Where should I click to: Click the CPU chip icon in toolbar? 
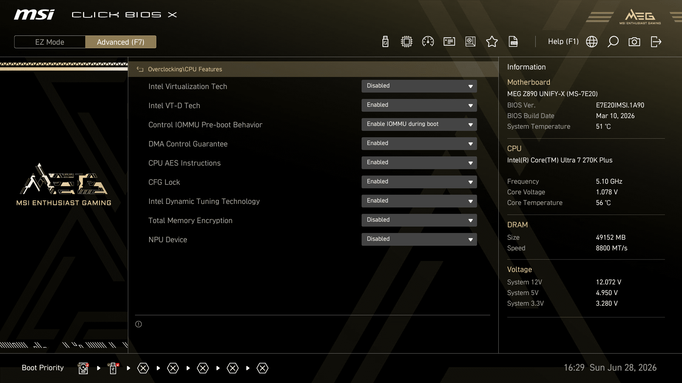click(x=407, y=42)
